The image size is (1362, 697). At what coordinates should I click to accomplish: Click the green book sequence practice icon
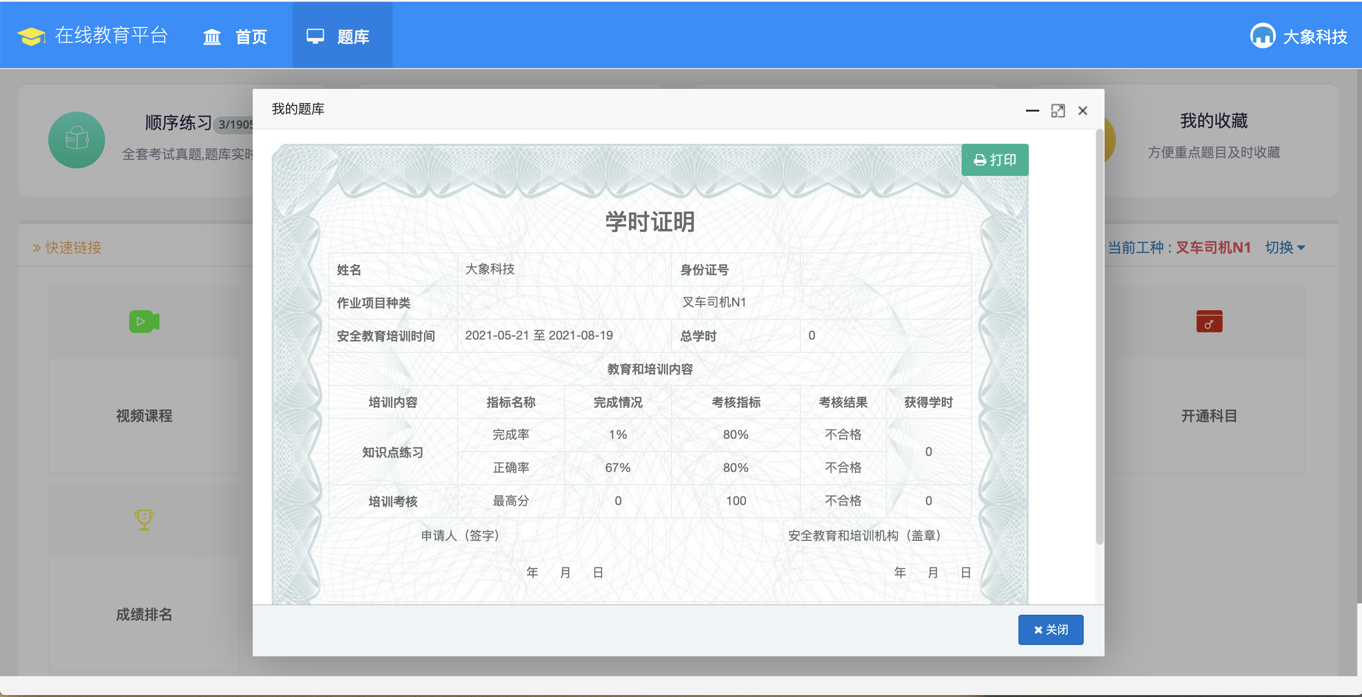(77, 140)
